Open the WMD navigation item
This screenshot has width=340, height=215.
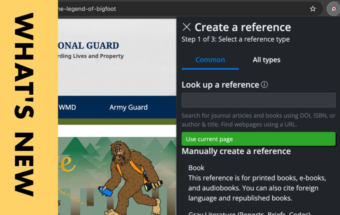(67, 107)
